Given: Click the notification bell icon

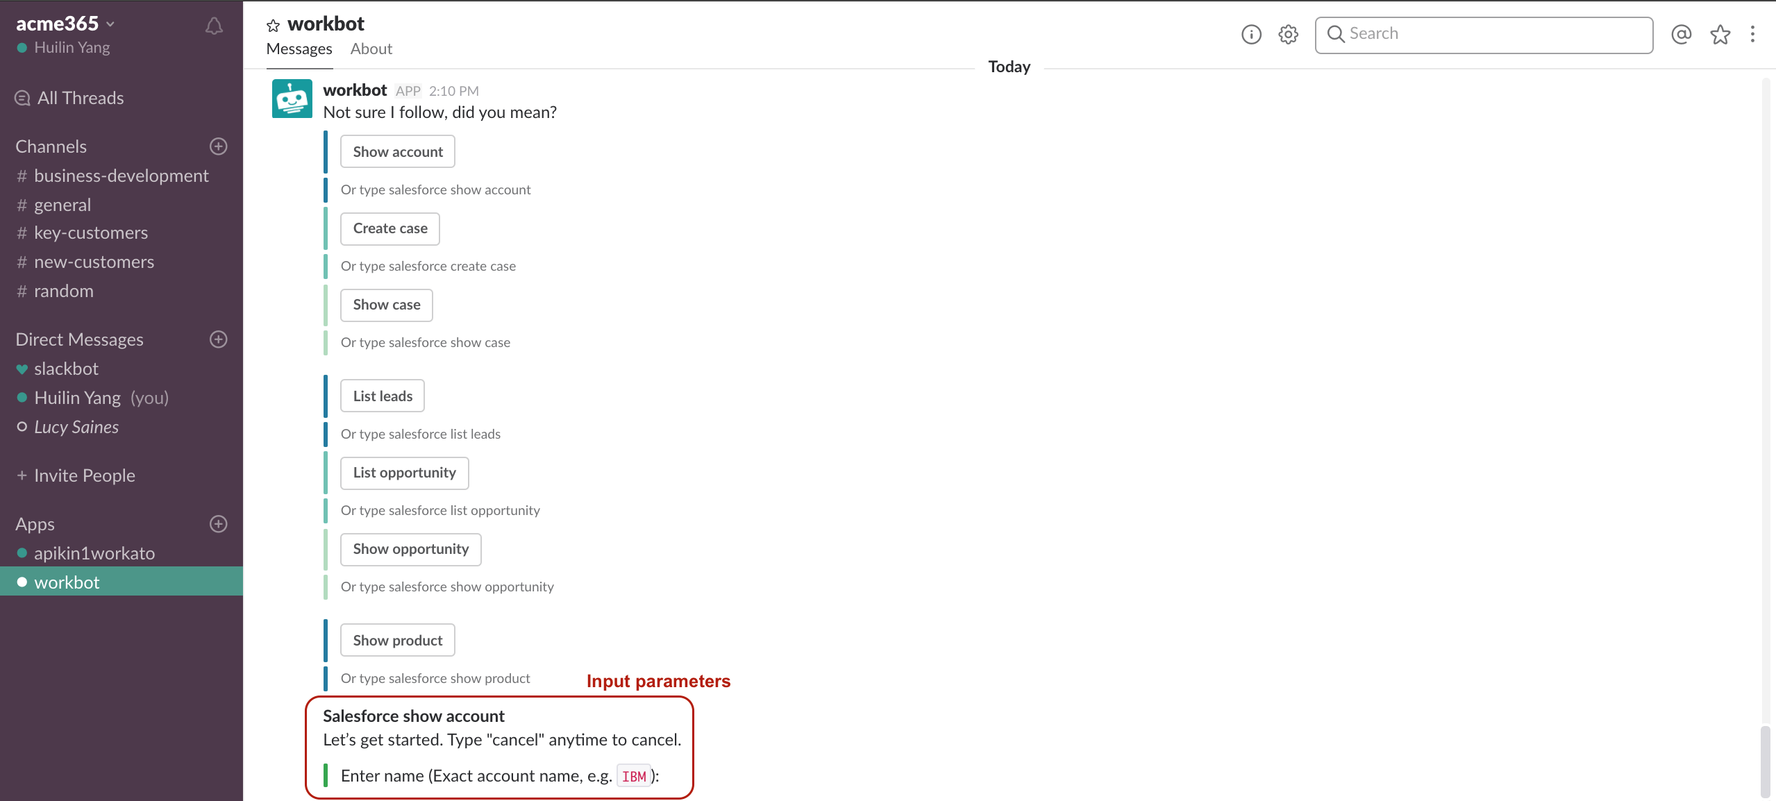Looking at the screenshot, I should [213, 25].
